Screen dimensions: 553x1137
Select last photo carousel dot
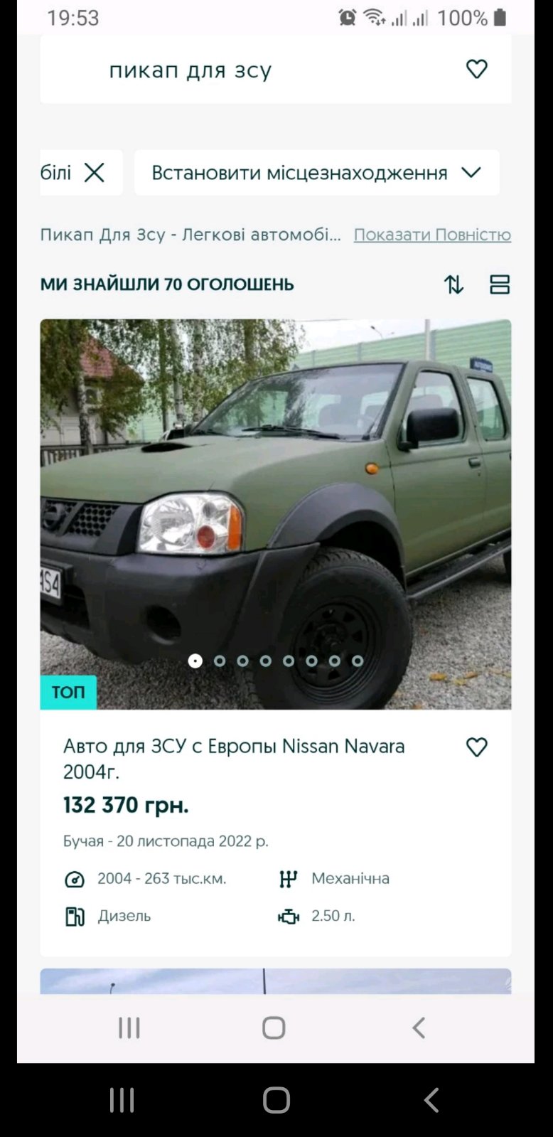pyautogui.click(x=358, y=661)
